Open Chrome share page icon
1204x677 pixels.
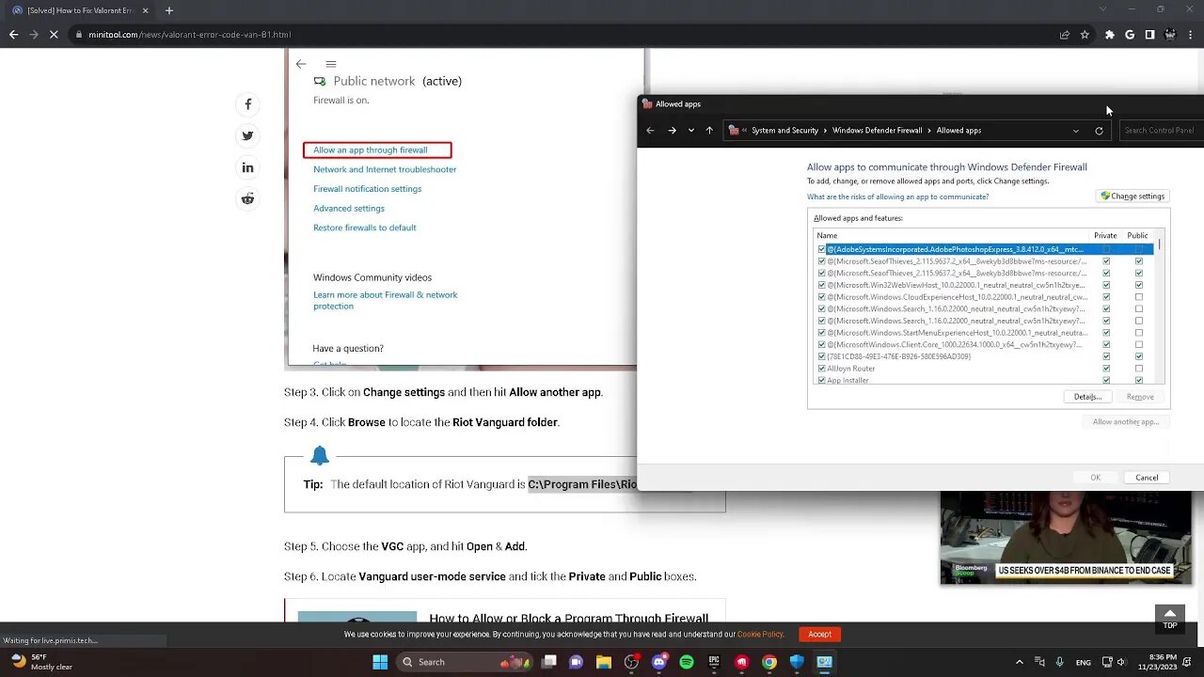pos(1064,35)
